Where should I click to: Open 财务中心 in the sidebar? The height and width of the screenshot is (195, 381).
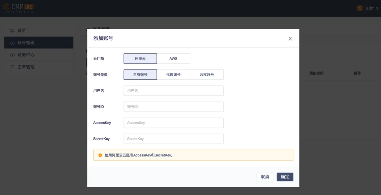pyautogui.click(x=39, y=55)
